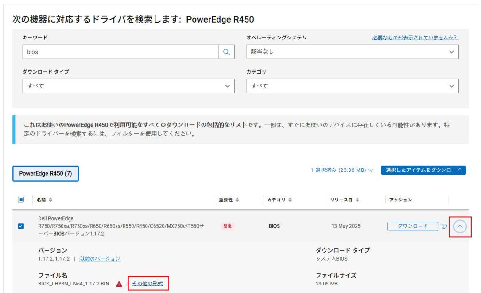Open the オペレーティングシステム dropdown
The image size is (481, 293).
[352, 52]
